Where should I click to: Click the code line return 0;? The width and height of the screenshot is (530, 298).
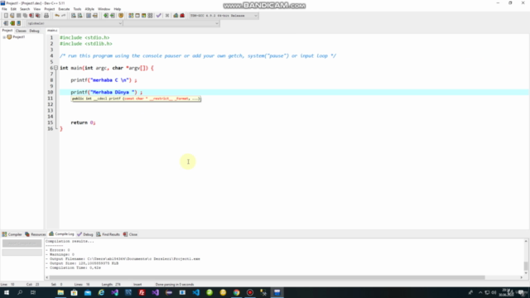pyautogui.click(x=83, y=123)
